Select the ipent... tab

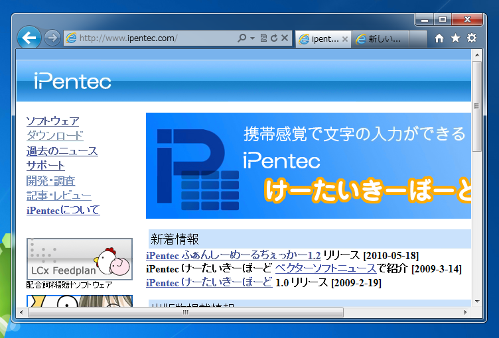click(323, 39)
